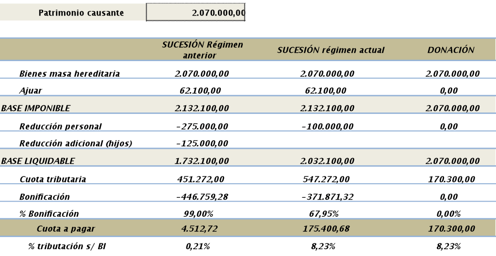Select the Bienes masa hereditaria row label
Image resolution: width=496 pixels, height=256 pixels.
(x=69, y=74)
